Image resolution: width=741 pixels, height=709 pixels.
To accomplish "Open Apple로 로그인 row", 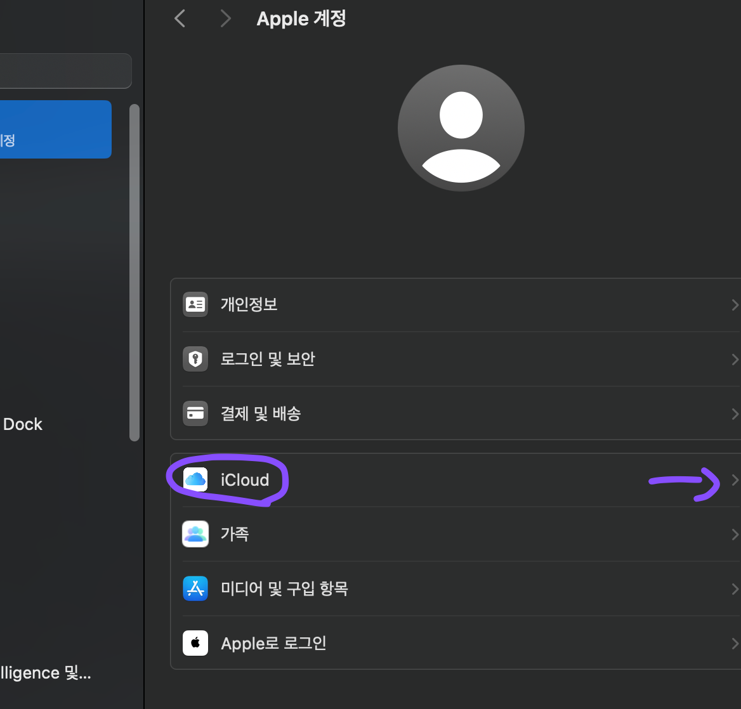I will click(x=456, y=643).
